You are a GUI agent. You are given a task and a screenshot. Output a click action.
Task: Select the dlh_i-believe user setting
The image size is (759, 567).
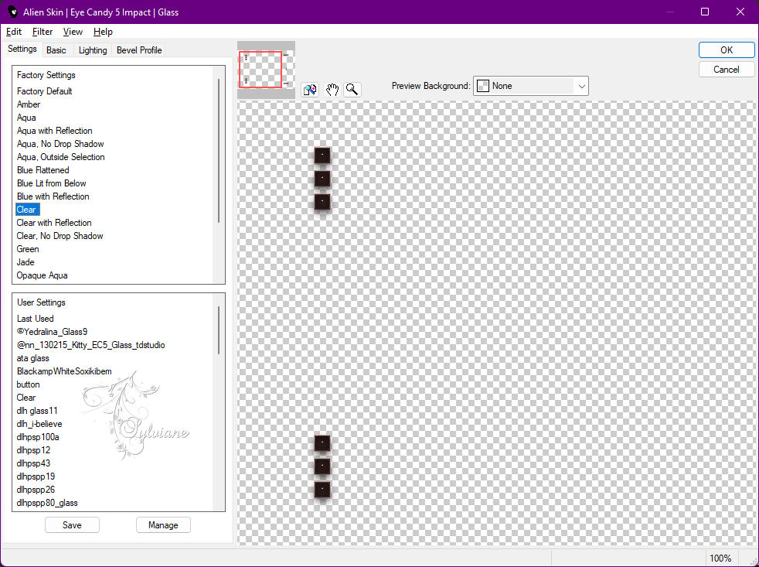tap(39, 424)
